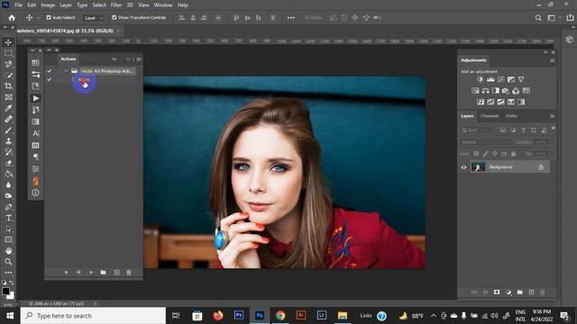Click the Windows Start button
The height and width of the screenshot is (324, 577).
click(10, 316)
